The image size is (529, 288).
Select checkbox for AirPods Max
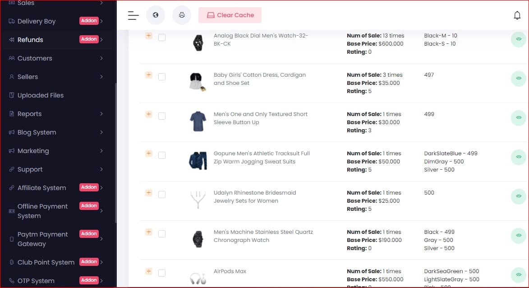(x=162, y=273)
